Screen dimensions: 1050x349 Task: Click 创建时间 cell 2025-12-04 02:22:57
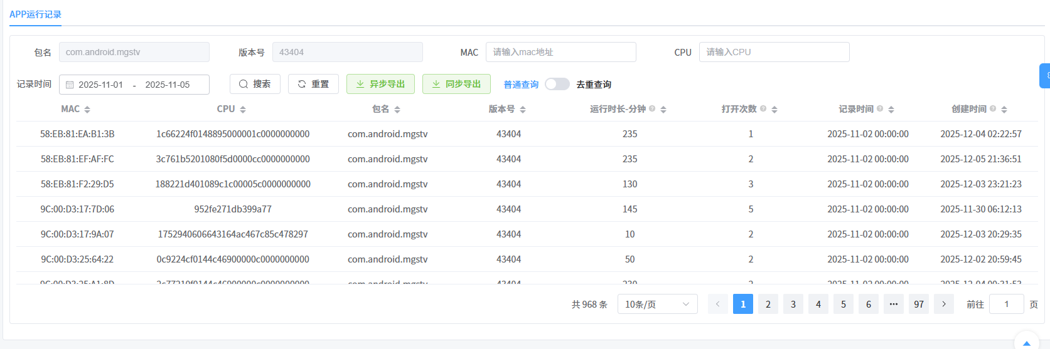point(981,134)
